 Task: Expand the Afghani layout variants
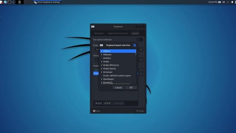pos(102,51)
